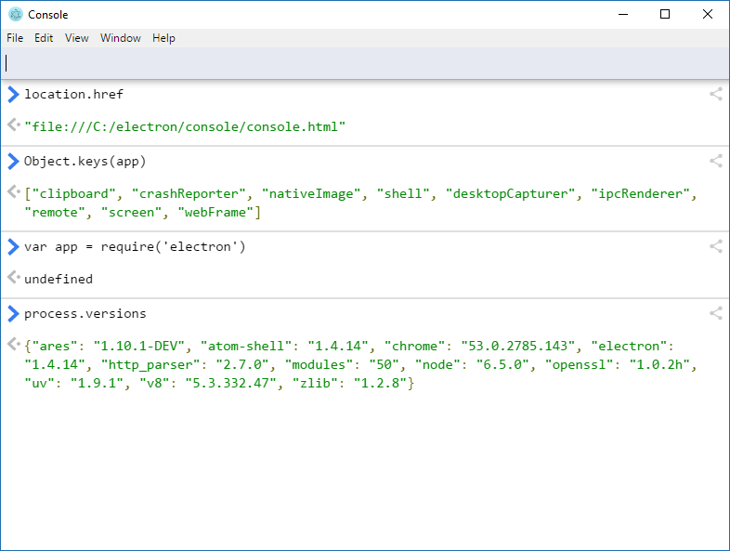The height and width of the screenshot is (551, 730).
Task: Open the File menu
Action: (15, 38)
